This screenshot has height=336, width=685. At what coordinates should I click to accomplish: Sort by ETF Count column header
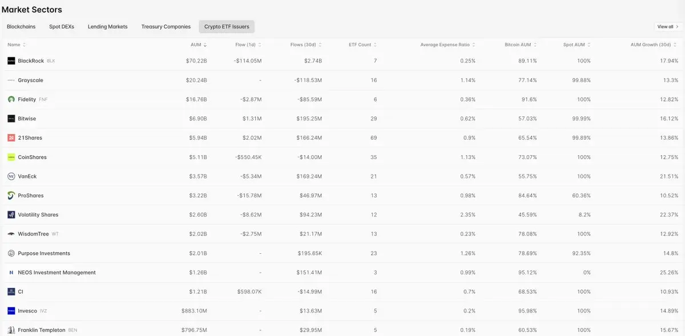(363, 44)
